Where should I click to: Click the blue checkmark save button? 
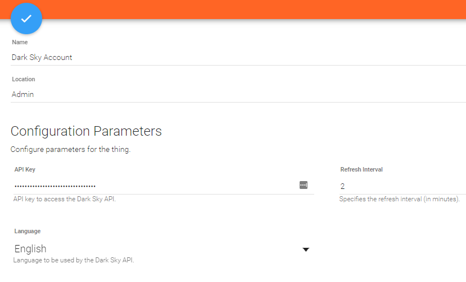(26, 19)
